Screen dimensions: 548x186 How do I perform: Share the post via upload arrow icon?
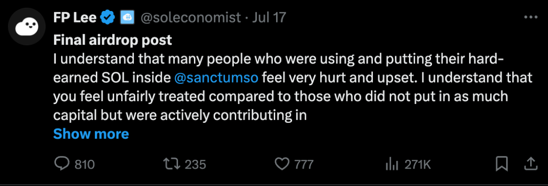(x=530, y=163)
